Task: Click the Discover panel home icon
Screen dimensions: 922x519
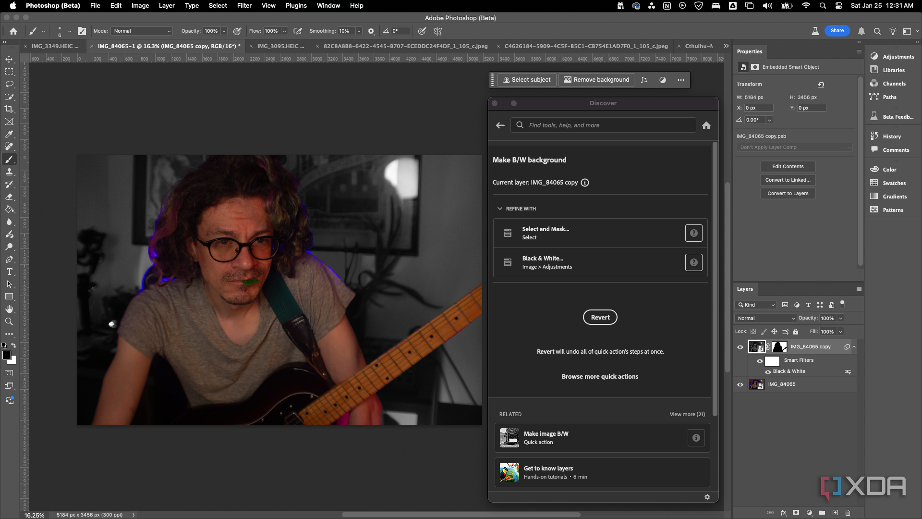Action: coord(706,125)
